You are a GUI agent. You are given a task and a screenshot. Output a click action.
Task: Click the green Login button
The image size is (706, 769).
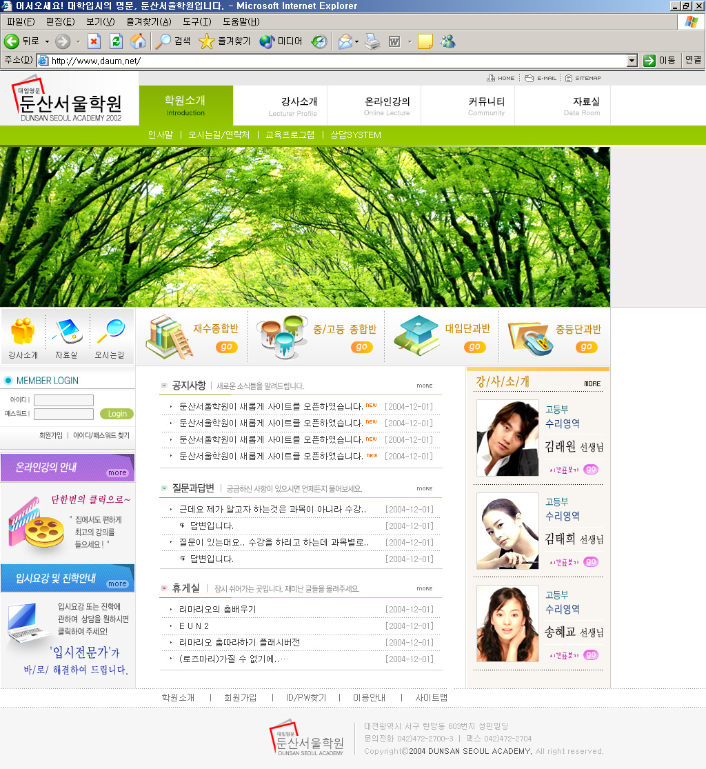[117, 414]
